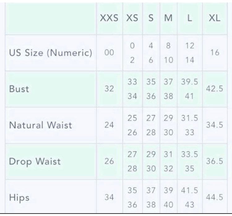Click the Hips row label

coord(19,197)
